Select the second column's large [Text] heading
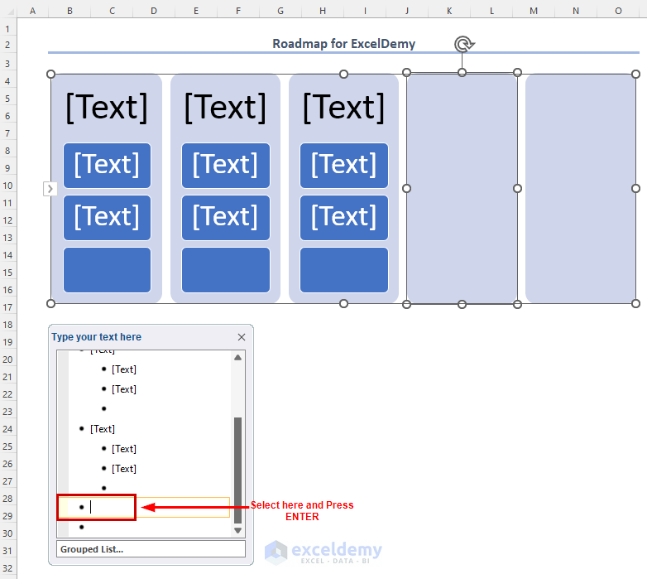This screenshot has width=647, height=579. tap(225, 108)
